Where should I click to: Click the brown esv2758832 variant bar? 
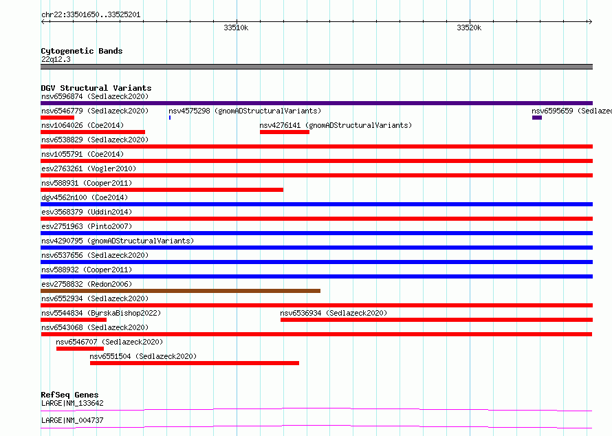pos(180,291)
